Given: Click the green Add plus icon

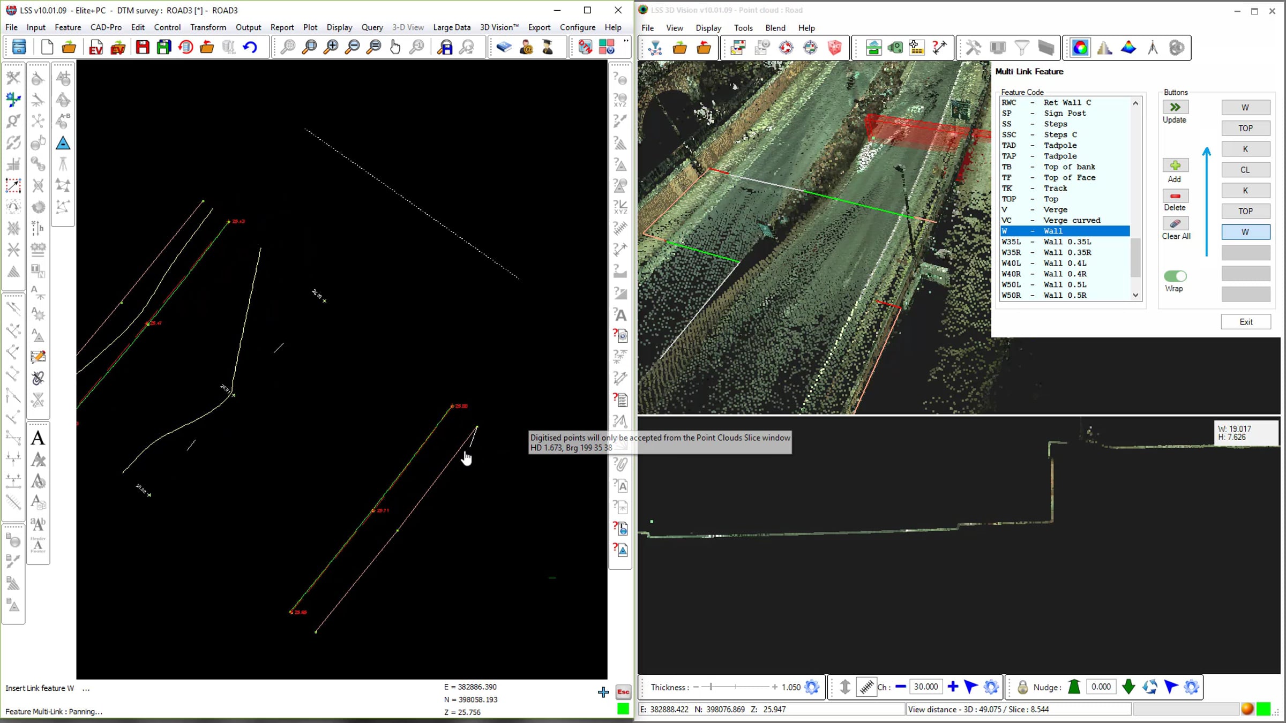Looking at the screenshot, I should pos(1175,165).
